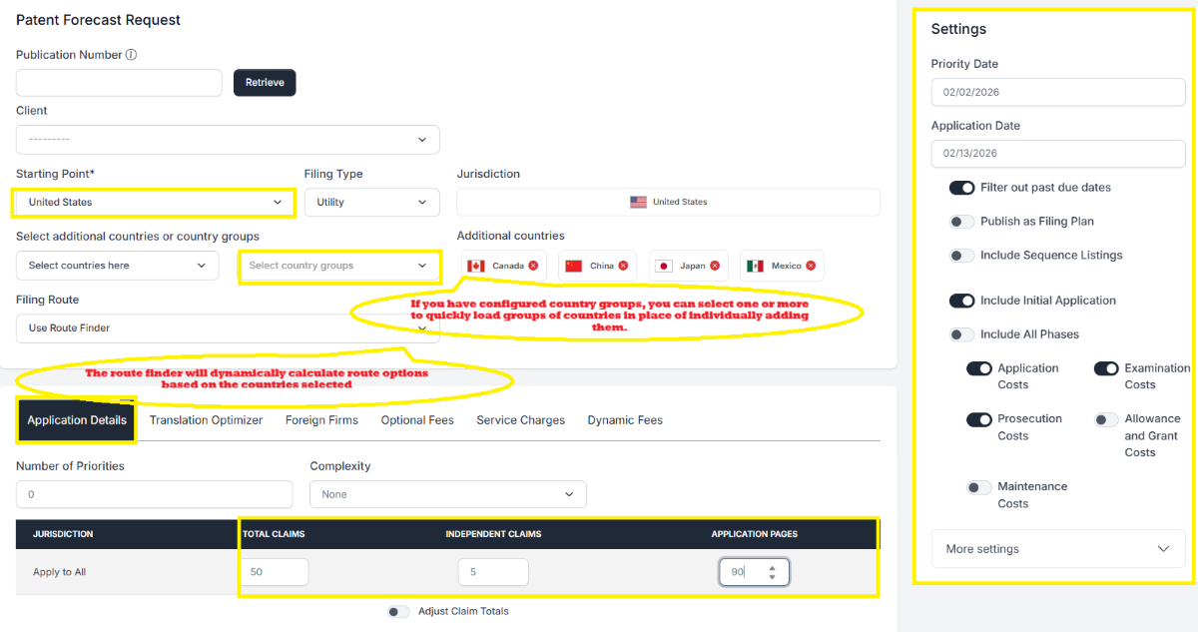Screen dimensions: 1198x632
Task: Enable Publish as Filing Plan toggle
Action: (x=961, y=222)
